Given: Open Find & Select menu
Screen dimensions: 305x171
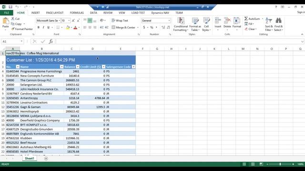Looking at the screenshot, I should [x=278, y=24].
